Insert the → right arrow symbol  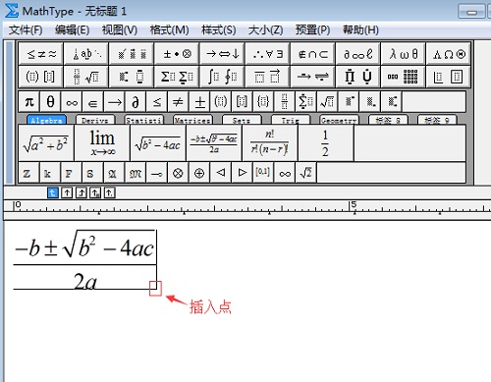pos(114,102)
